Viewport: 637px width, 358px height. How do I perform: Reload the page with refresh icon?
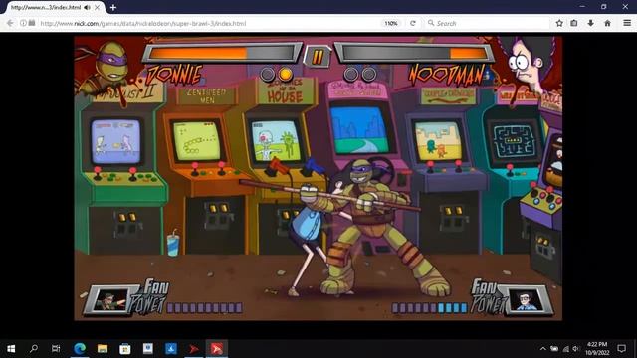tap(413, 23)
